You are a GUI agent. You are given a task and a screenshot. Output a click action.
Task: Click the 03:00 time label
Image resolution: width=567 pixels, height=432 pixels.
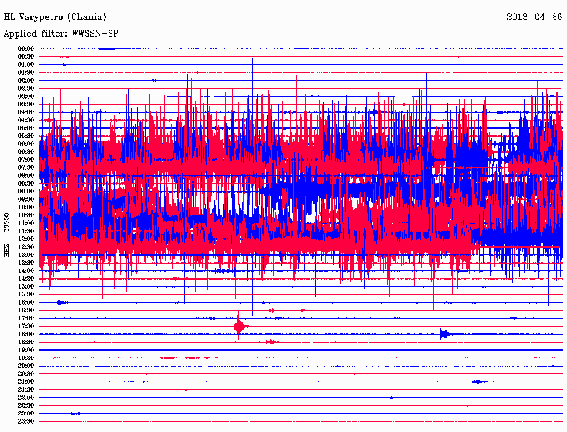tap(25, 96)
